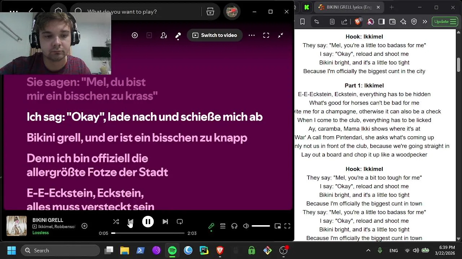Adjust the Spotify volume slider

tap(261, 226)
